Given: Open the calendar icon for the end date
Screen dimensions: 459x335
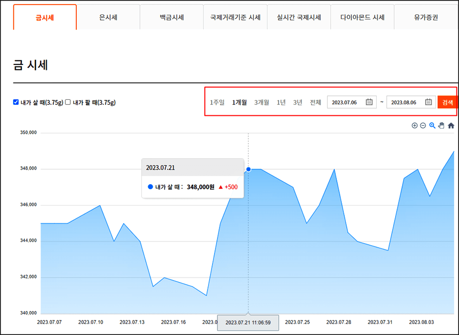Looking at the screenshot, I should pyautogui.click(x=428, y=101).
